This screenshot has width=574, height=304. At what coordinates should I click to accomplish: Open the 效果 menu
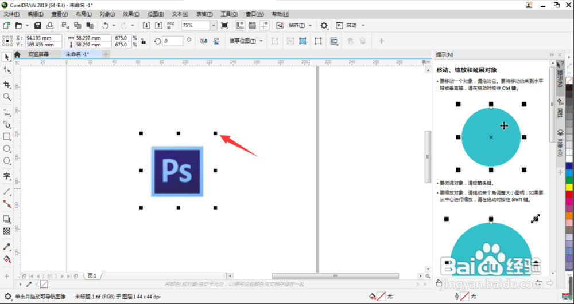(131, 14)
